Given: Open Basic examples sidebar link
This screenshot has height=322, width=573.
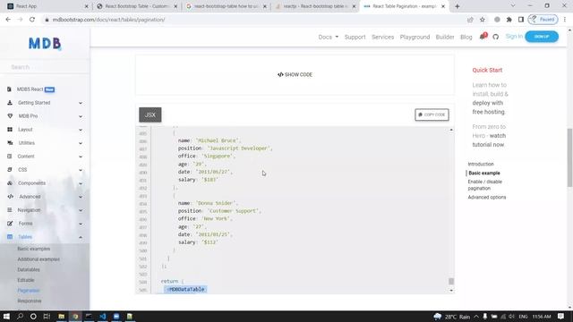Looking at the screenshot, I should coord(34,249).
